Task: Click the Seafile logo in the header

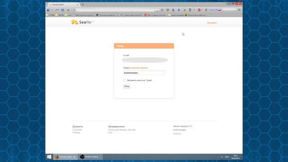Action: [x=82, y=22]
